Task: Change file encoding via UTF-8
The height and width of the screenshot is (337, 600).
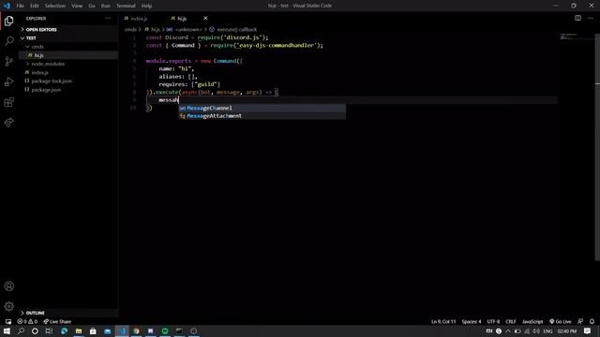Action: point(493,321)
